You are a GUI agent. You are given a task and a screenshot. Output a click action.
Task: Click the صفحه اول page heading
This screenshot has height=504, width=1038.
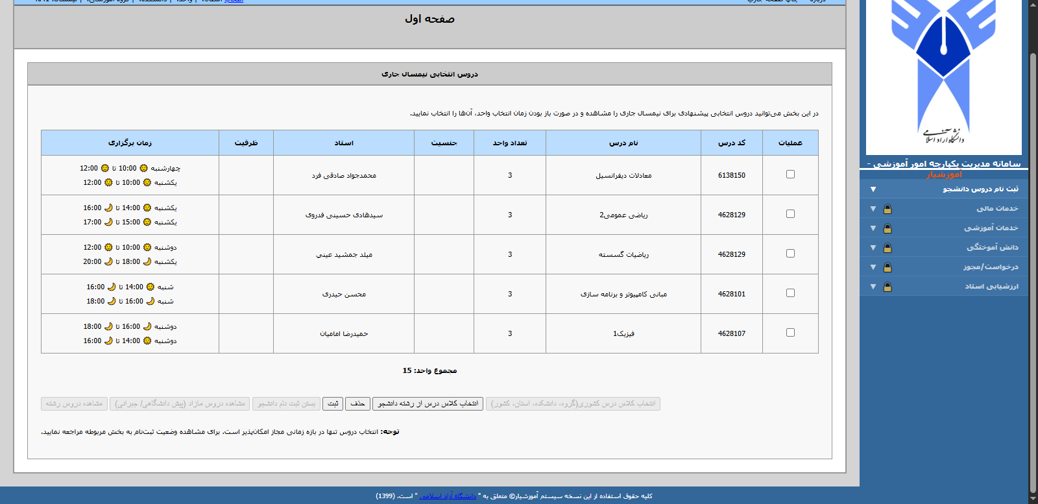[429, 19]
